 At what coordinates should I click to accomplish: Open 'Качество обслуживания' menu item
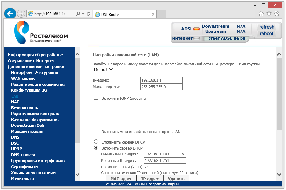click(x=35, y=120)
